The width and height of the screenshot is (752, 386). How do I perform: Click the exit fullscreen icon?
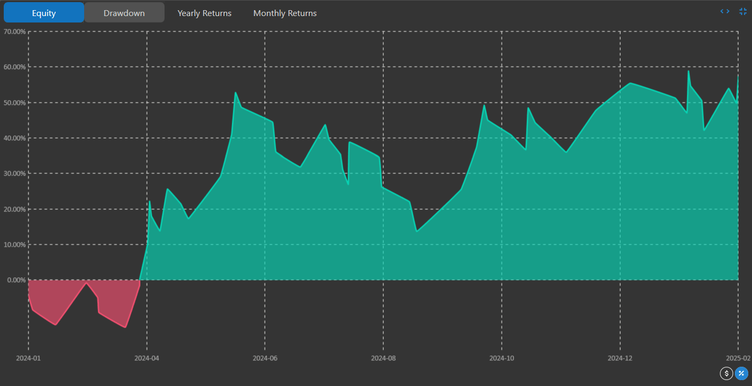(743, 11)
